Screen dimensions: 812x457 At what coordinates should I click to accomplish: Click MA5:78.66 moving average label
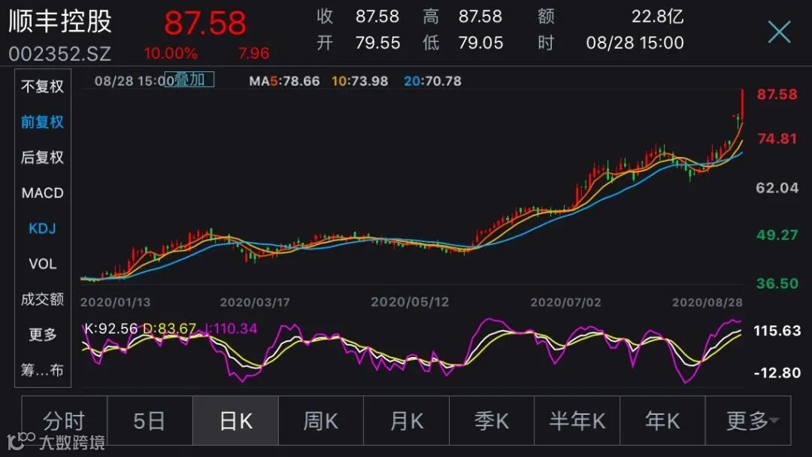tap(284, 81)
